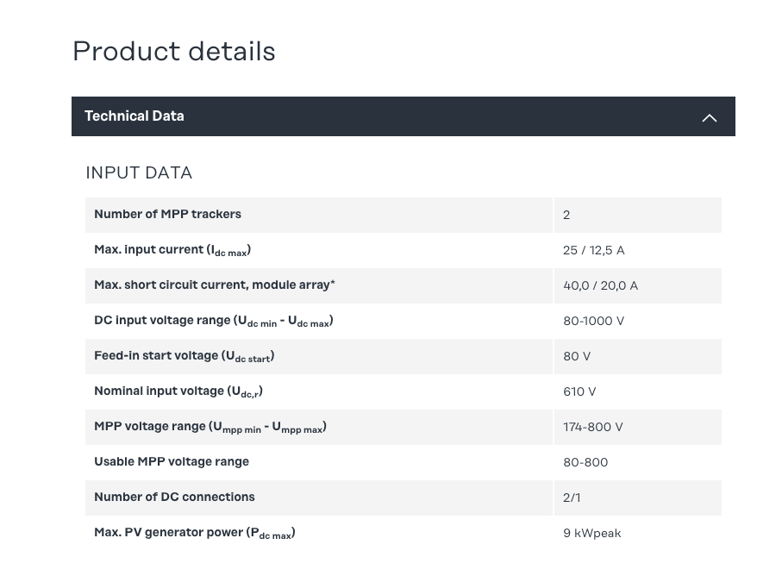Viewport: 757px width, 582px height.
Task: Click the 25 / 12,5 A value
Action: (593, 250)
